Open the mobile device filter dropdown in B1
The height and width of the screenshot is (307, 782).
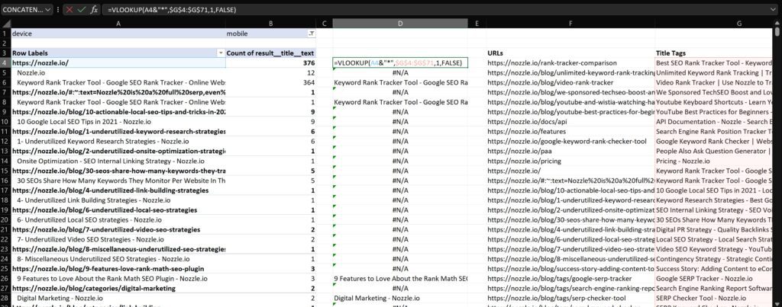(312, 34)
